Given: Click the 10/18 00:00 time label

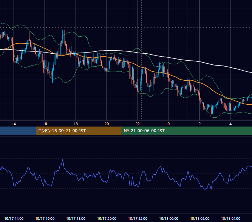Looking at the screenshot, I should [169, 218].
